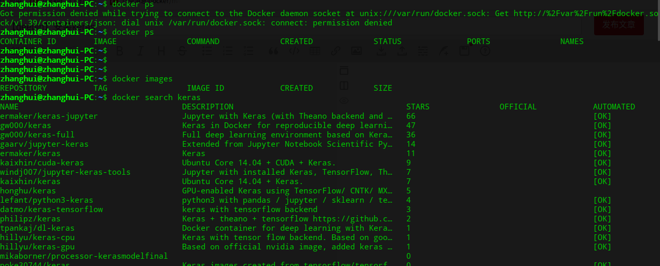Click the DESCRIPTION column header
This screenshot has height=266, width=660.
pyautogui.click(x=208, y=107)
